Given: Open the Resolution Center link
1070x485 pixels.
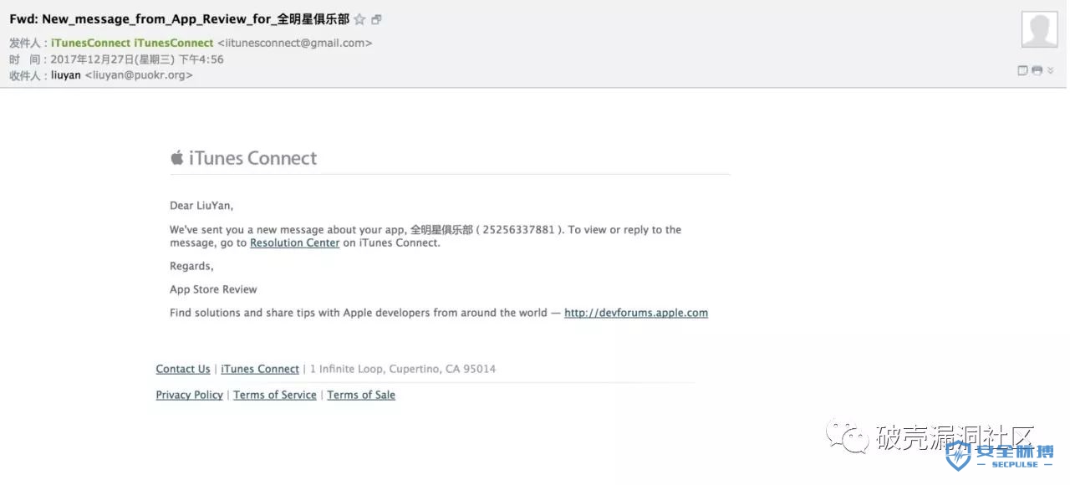Looking at the screenshot, I should tap(295, 243).
